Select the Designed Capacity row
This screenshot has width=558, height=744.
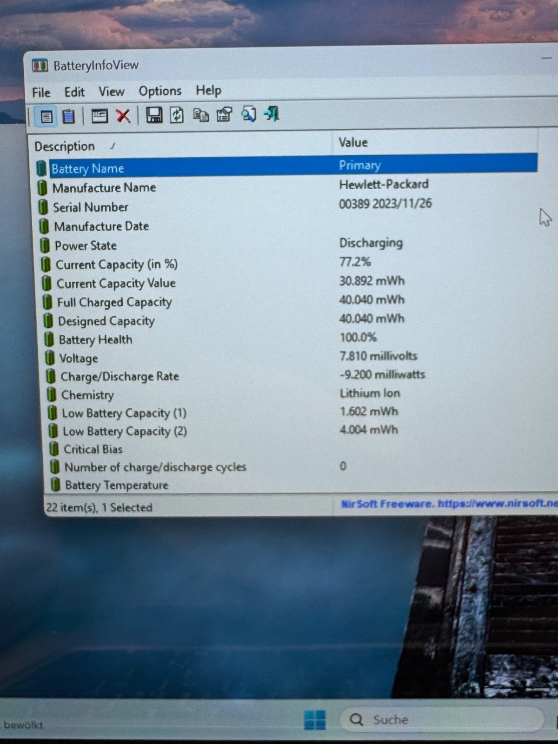click(x=289, y=320)
